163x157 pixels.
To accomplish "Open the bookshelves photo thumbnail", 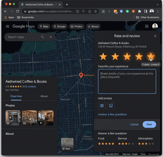I will (29, 118).
